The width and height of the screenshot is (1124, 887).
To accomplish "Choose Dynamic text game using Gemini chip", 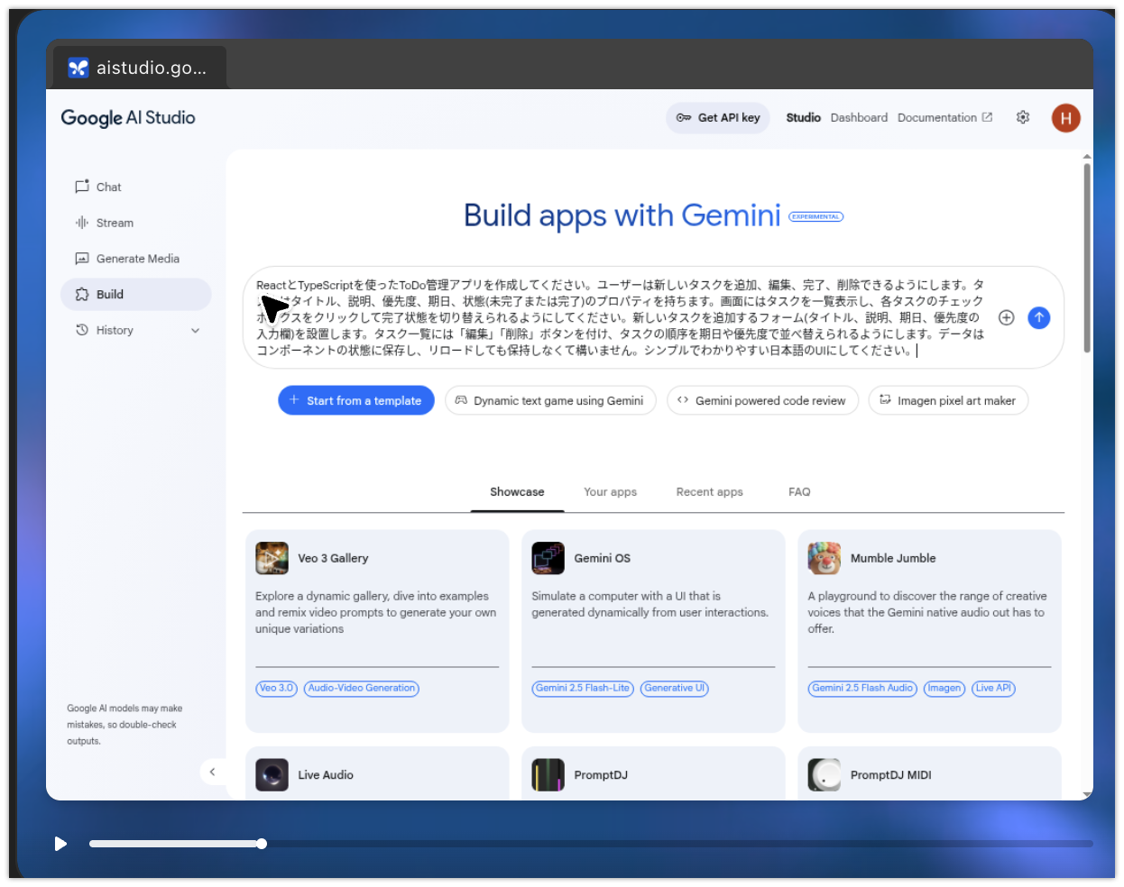I will tap(549, 400).
